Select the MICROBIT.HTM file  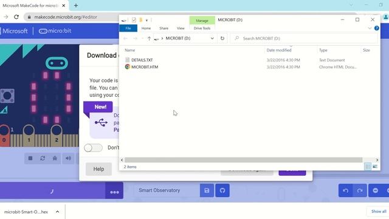145,67
